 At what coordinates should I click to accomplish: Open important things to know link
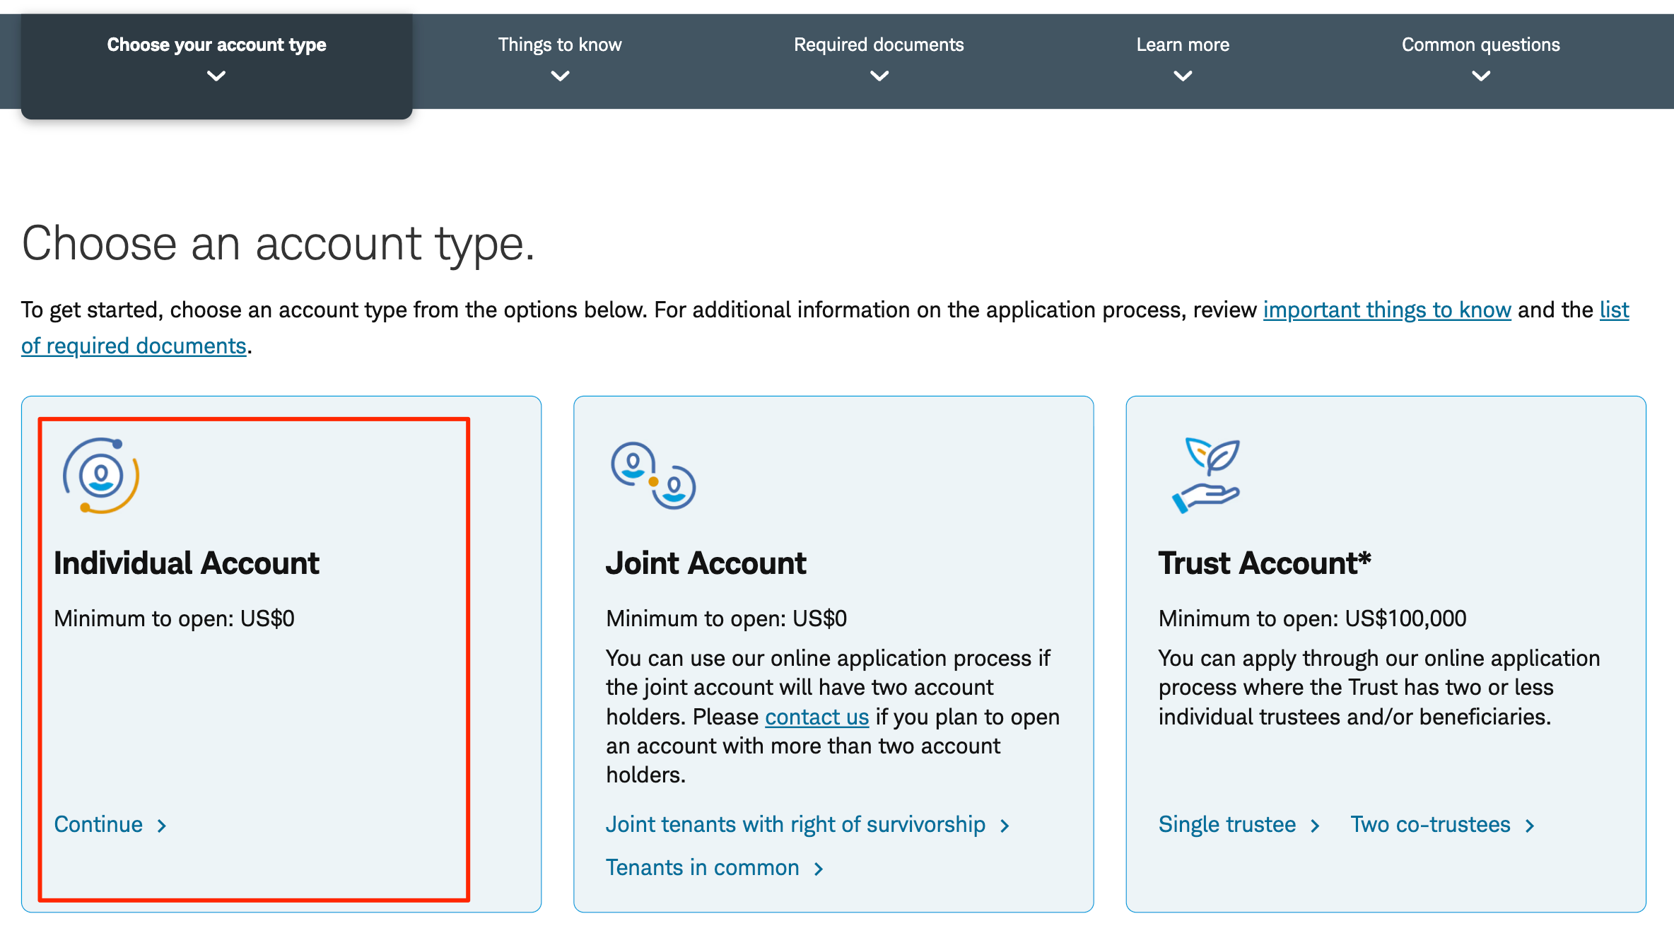coord(1386,310)
